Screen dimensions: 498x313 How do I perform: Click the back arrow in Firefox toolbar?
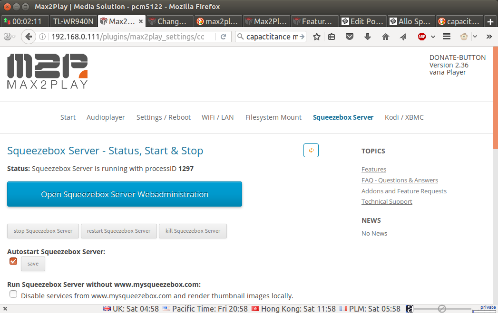click(28, 37)
